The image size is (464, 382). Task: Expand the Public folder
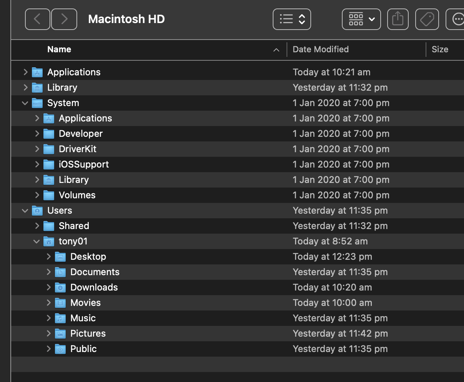tap(48, 349)
